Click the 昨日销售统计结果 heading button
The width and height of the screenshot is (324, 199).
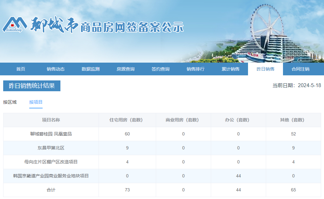(32, 86)
